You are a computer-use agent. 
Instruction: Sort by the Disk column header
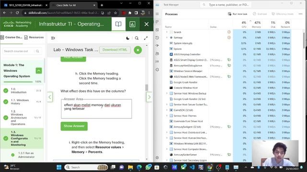point(269,24)
